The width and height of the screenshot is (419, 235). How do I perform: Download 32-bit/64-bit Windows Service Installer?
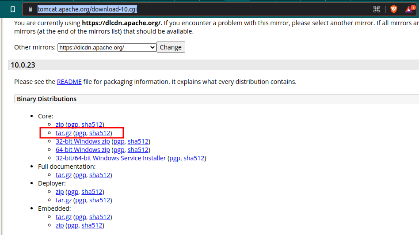110,158
